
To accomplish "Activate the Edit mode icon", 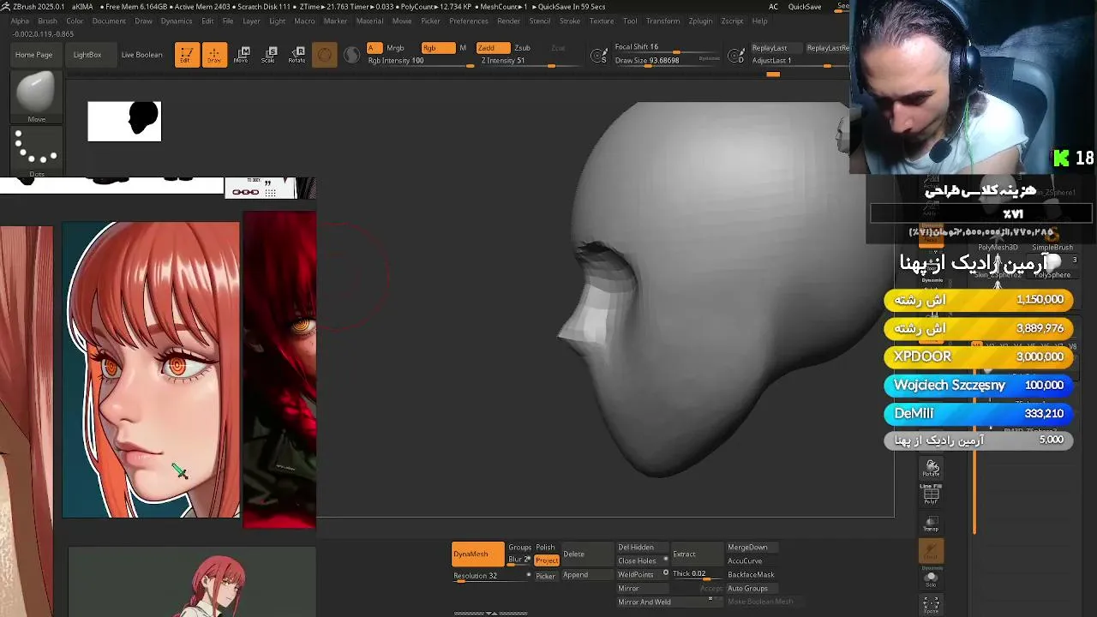I will tap(187, 55).
